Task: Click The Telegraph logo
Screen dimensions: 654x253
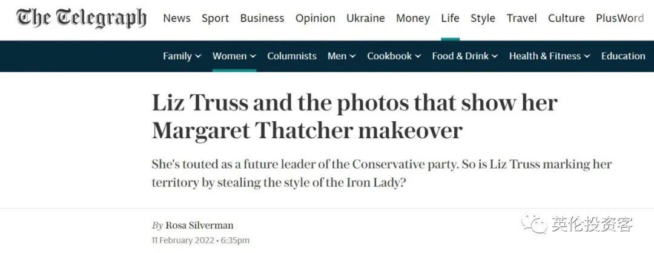Action: [82, 18]
